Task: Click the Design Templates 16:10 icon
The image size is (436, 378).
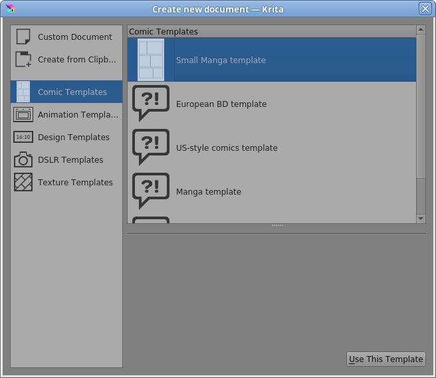Action: click(23, 137)
